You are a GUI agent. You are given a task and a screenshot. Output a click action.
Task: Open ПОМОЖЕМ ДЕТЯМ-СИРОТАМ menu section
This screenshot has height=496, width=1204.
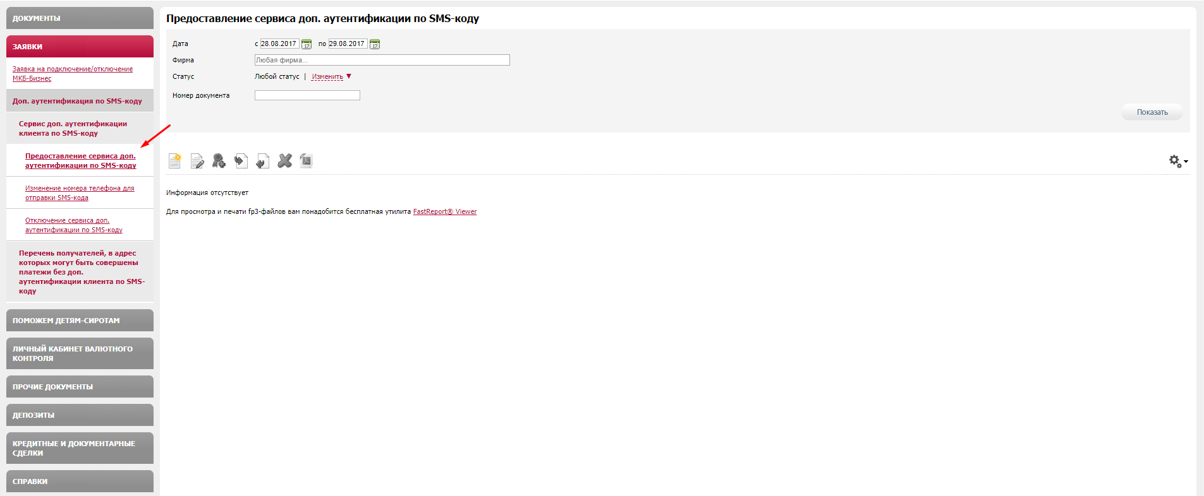80,320
